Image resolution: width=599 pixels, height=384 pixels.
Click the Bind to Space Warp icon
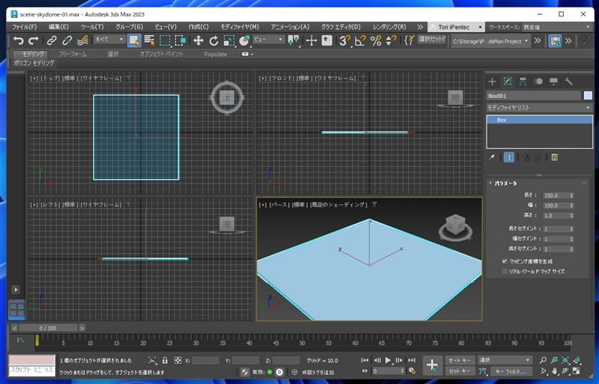click(82, 40)
